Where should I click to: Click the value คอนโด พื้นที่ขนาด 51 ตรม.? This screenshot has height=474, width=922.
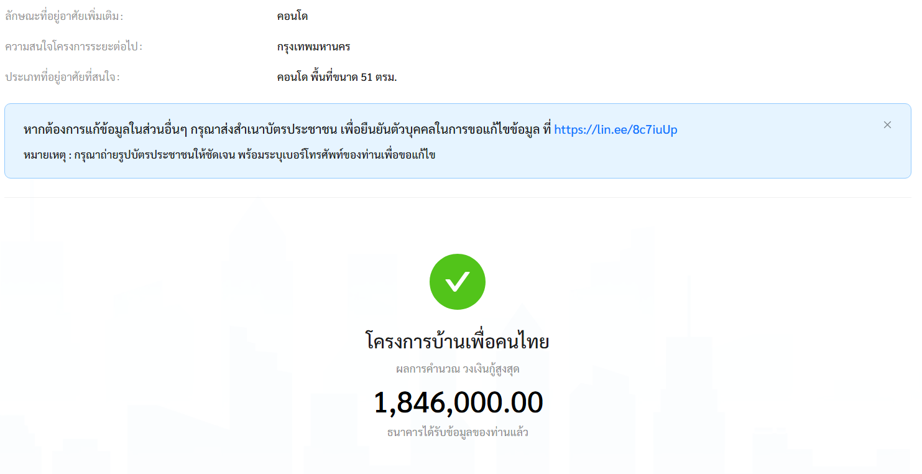[x=337, y=77]
